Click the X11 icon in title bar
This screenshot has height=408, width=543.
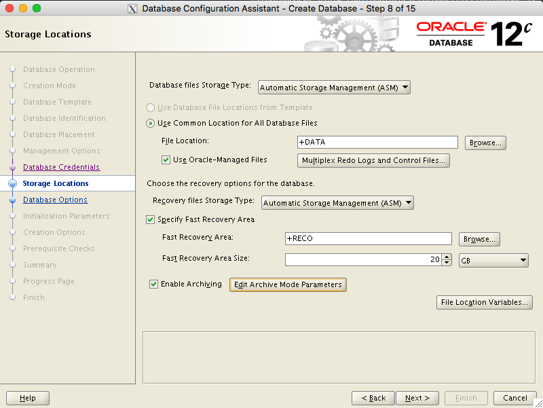(x=132, y=8)
